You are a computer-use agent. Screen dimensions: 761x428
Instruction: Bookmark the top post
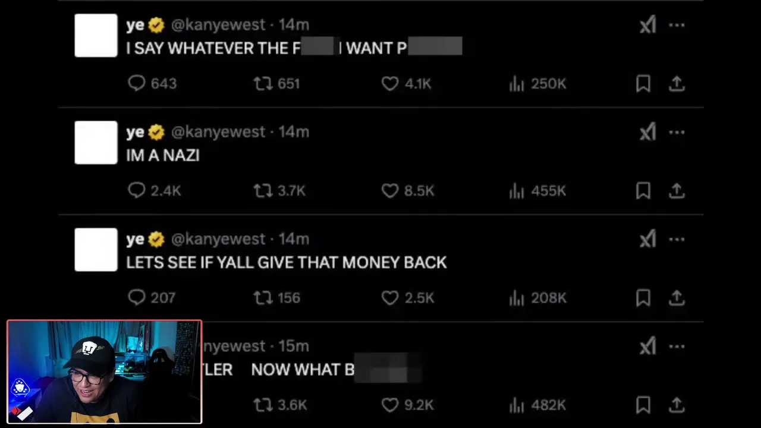coord(643,84)
